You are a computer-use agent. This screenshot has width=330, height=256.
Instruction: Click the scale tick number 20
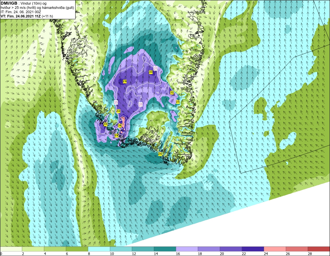222,254
